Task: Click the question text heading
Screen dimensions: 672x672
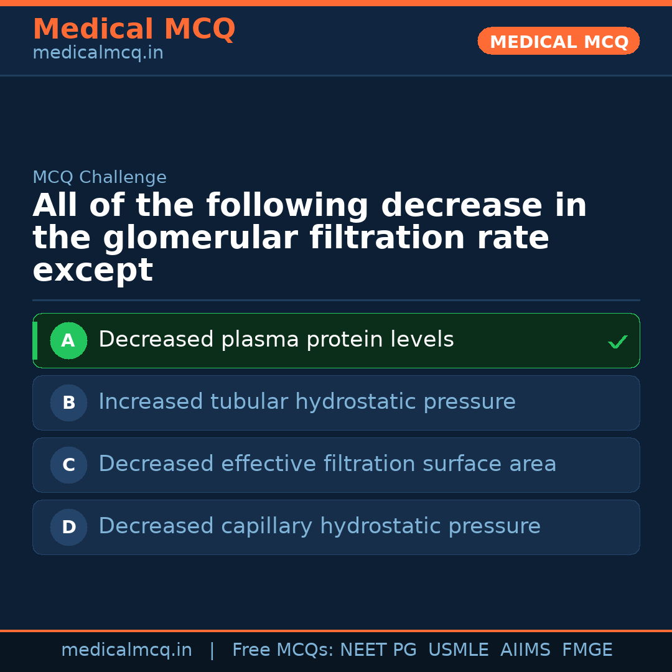Action: tap(309, 238)
